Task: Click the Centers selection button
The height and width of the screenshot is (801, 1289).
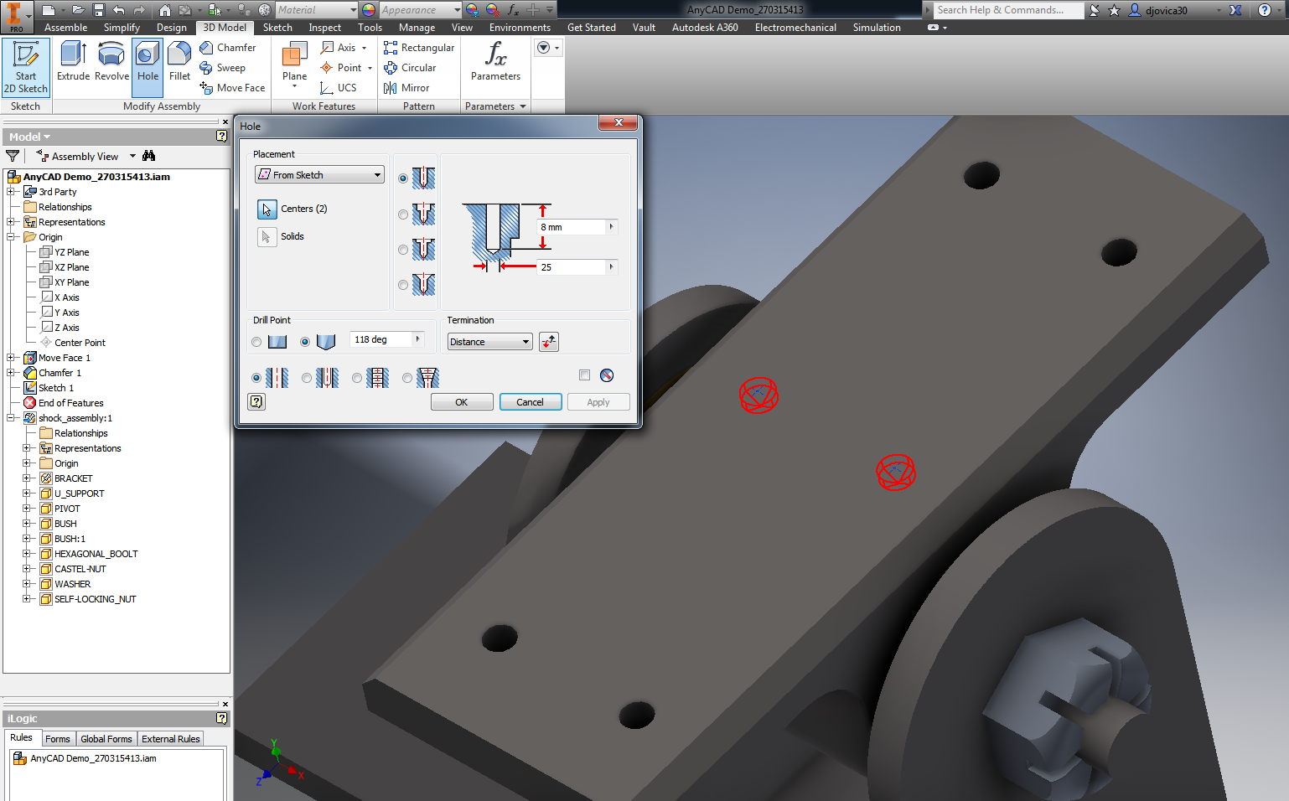Action: coord(267,209)
